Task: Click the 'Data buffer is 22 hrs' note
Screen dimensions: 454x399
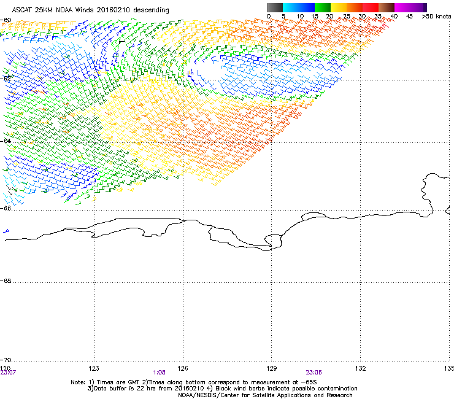Action: (222, 389)
